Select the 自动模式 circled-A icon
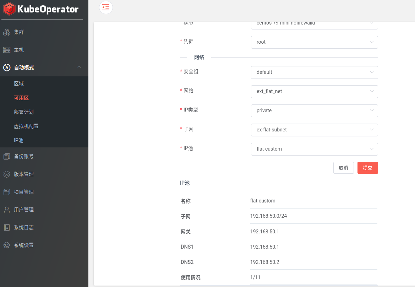415x287 pixels. point(7,67)
